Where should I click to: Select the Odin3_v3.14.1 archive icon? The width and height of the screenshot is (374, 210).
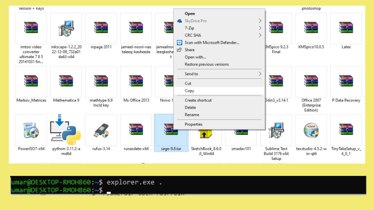point(276,81)
